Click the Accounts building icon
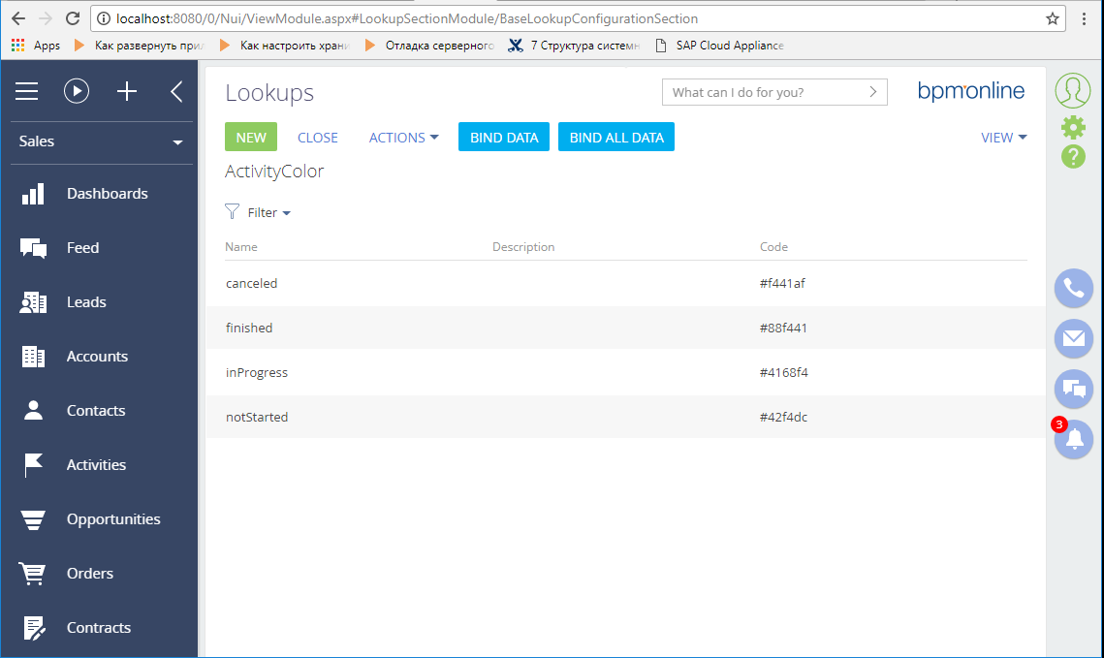Image resolution: width=1104 pixels, height=658 pixels. point(33,356)
